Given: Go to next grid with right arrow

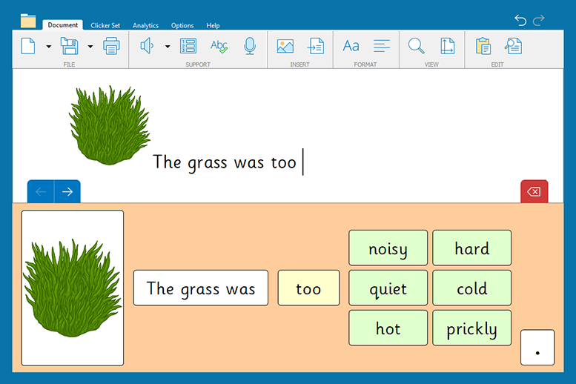Looking at the screenshot, I should [67, 192].
